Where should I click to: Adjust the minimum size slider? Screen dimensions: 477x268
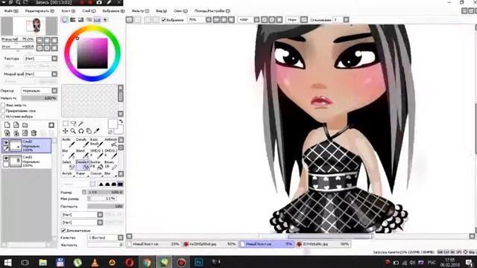(x=102, y=199)
